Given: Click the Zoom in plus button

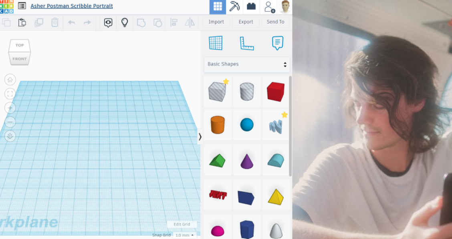Looking at the screenshot, I should click(x=10, y=108).
